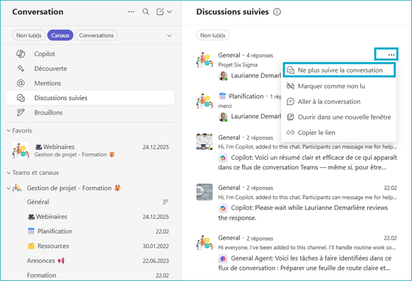Viewport: 412px width, 281px height.
Task: Choose Aller à la conversation
Action: pos(338,102)
